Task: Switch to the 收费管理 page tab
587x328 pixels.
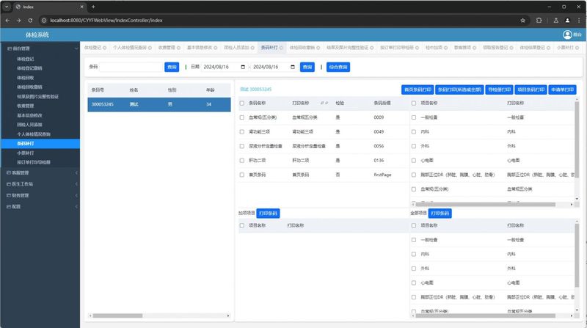Action: (x=167, y=48)
